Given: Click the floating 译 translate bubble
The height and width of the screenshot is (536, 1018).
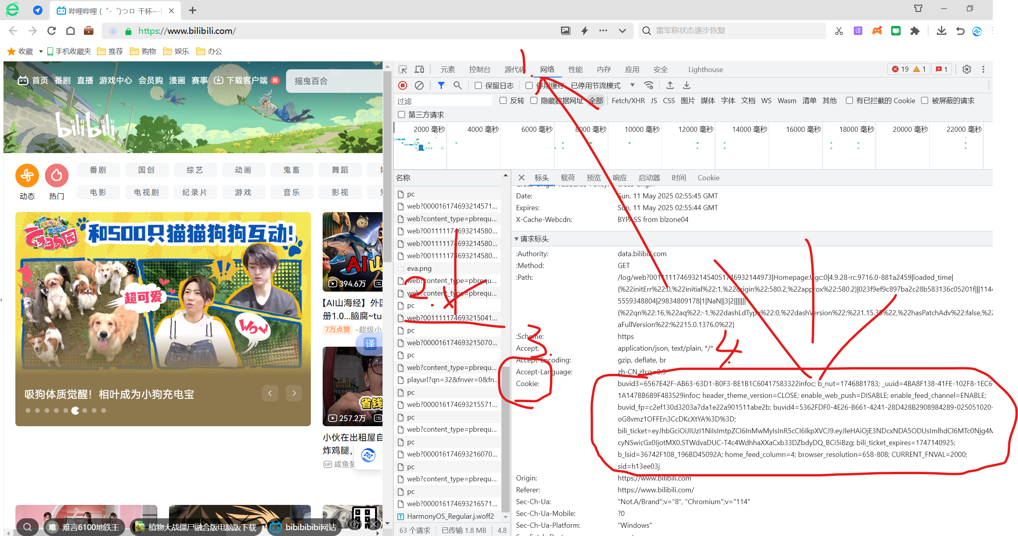Looking at the screenshot, I should (369, 344).
